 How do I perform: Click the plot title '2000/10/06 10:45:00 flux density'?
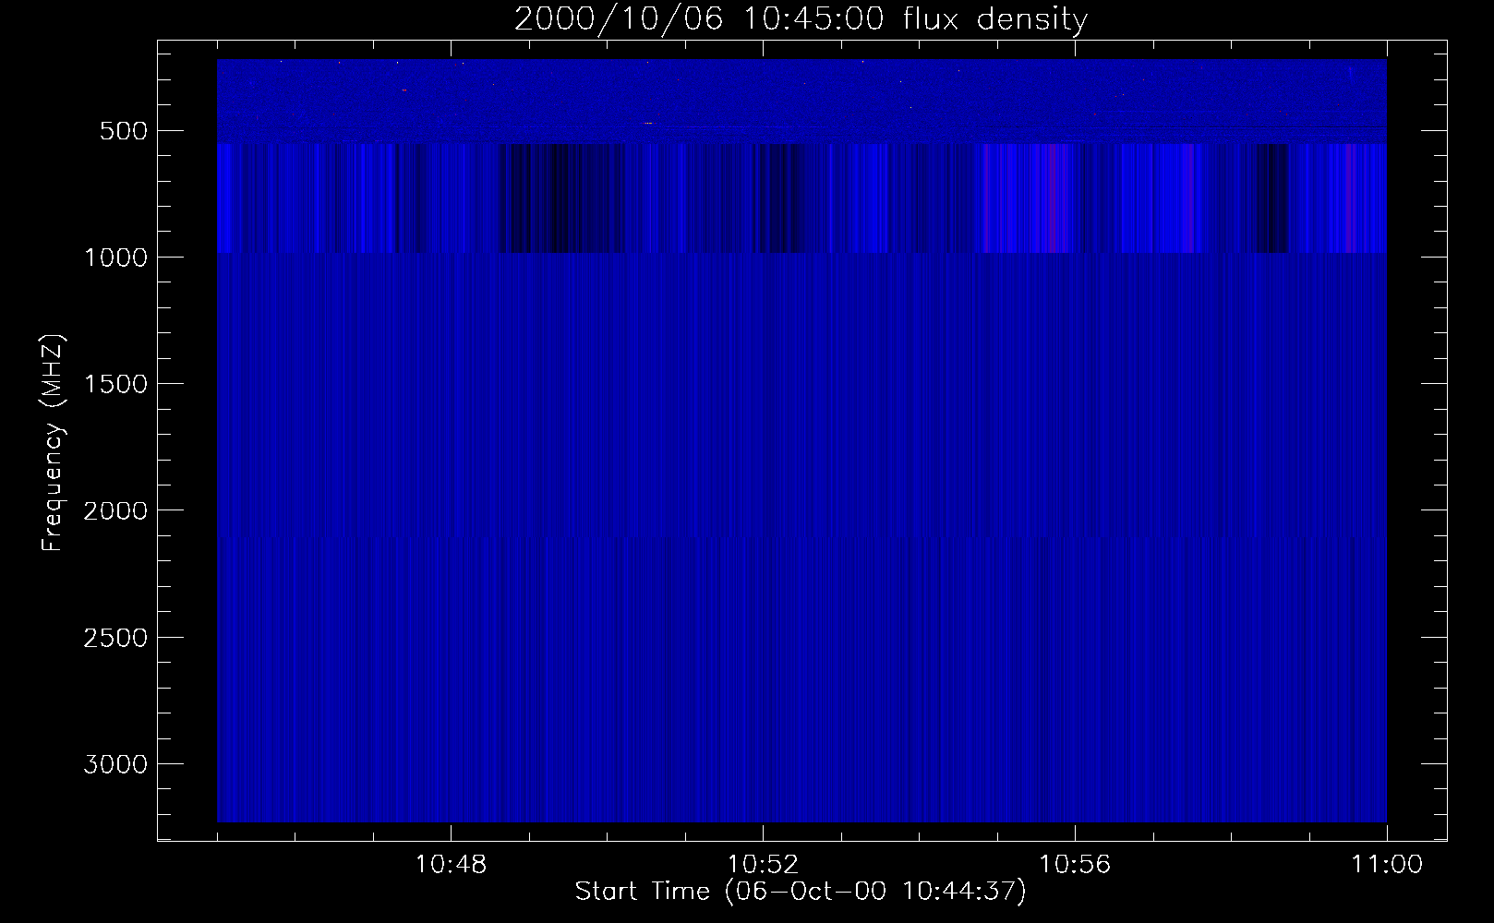click(801, 18)
